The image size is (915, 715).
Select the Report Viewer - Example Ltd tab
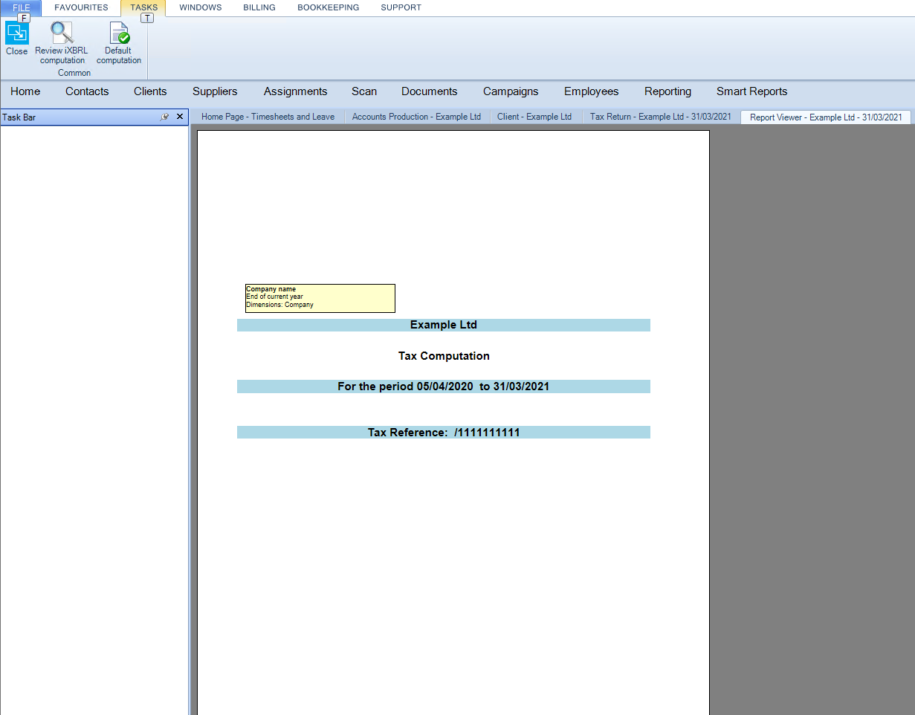pos(825,117)
